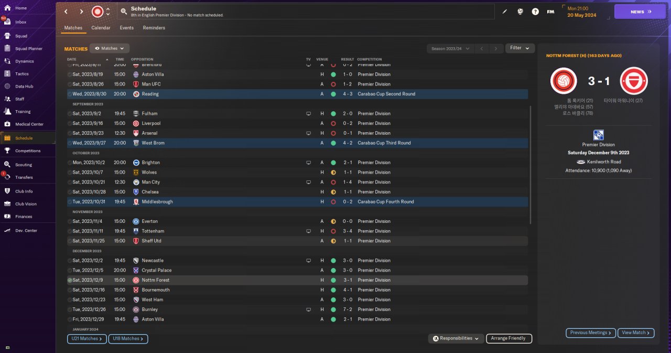Screen dimensions: 671x353
Task: Open the Scouting binoculars icon
Action: (7, 165)
